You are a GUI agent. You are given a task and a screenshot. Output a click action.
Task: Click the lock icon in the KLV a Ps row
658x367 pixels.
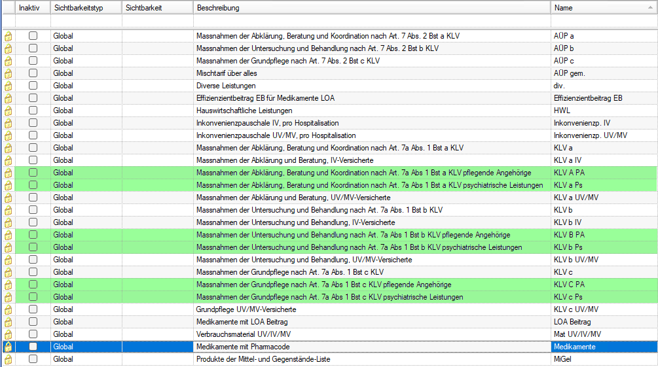[x=9, y=186]
